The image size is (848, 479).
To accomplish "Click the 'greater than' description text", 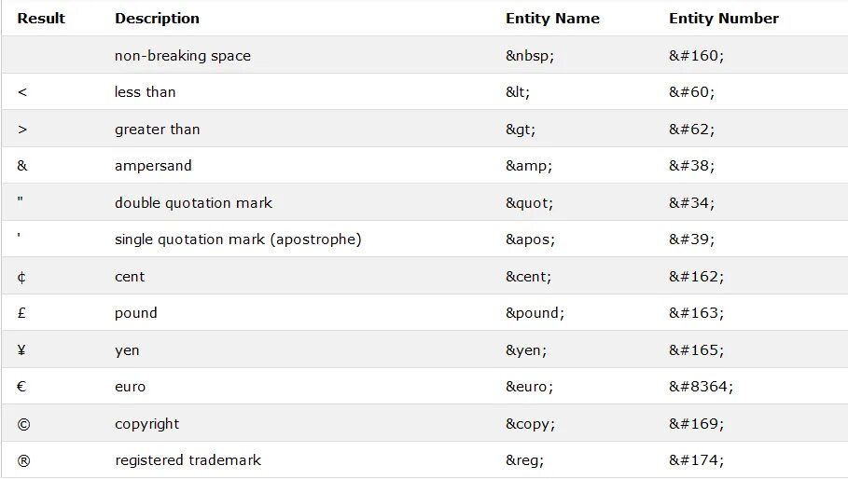I will (157, 130).
